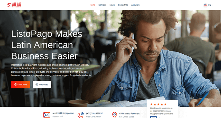
Task: Click the Learn more button
Action: (21, 85)
